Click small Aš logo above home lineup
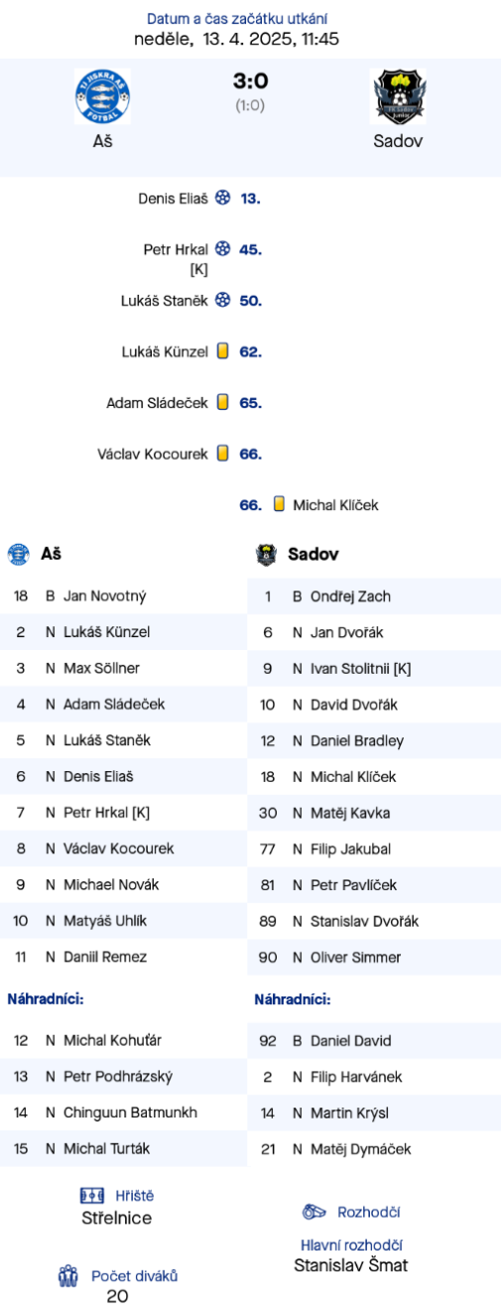501x1314 pixels. pyautogui.click(x=19, y=555)
